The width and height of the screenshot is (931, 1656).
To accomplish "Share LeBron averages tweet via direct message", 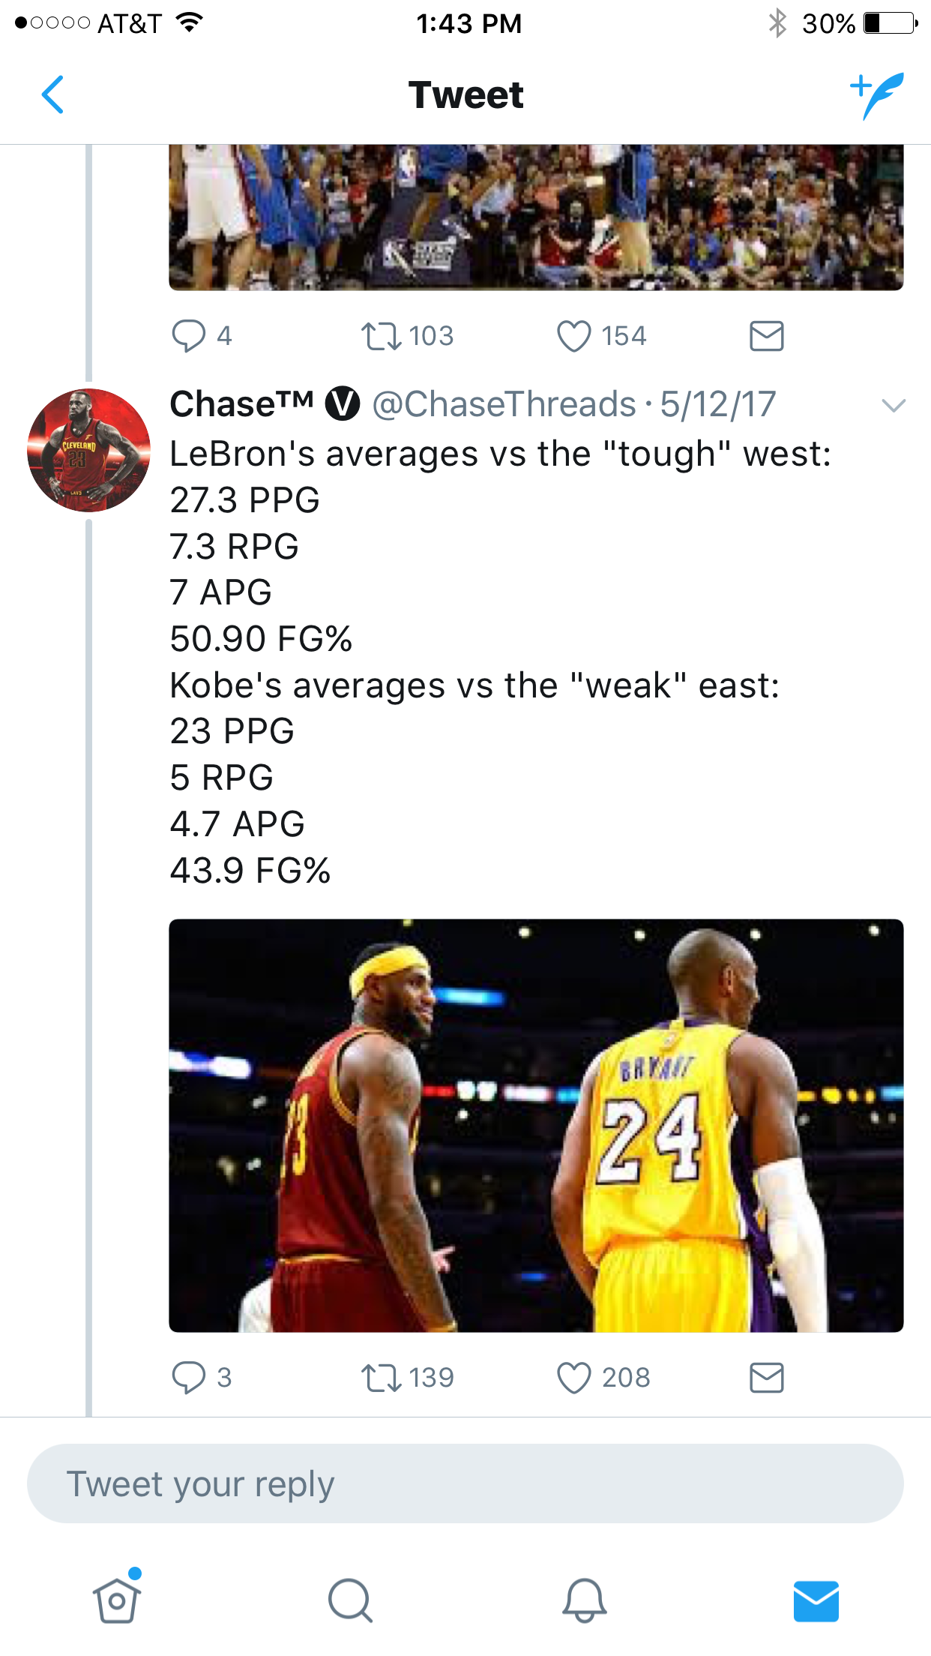I will point(766,1378).
